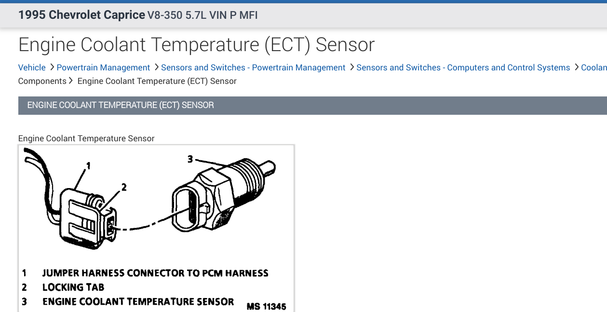Click the chevron before Computers and Control Systems link
The image size is (607, 312).
point(351,68)
